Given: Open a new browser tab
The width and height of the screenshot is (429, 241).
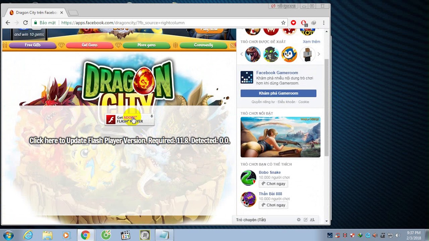Looking at the screenshot, I should click(x=73, y=13).
